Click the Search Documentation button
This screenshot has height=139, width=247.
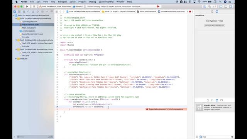coord(215,25)
